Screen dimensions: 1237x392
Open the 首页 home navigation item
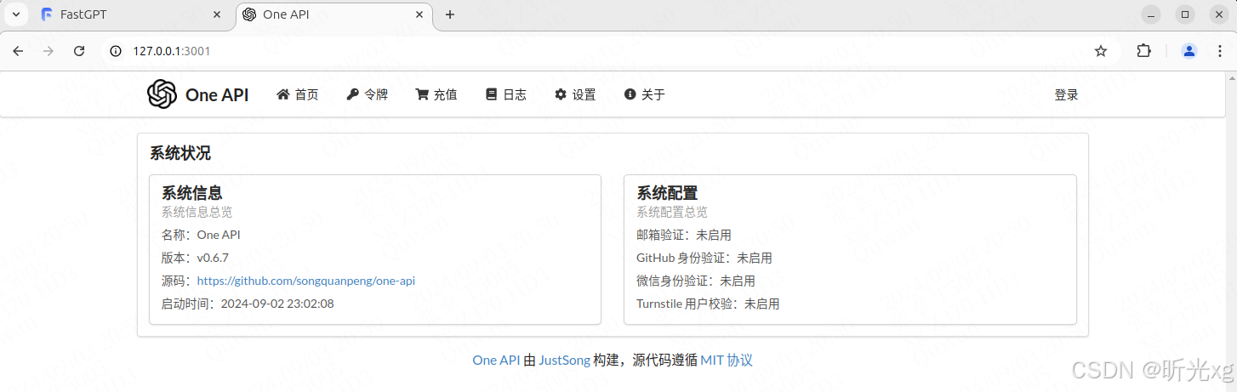point(298,94)
